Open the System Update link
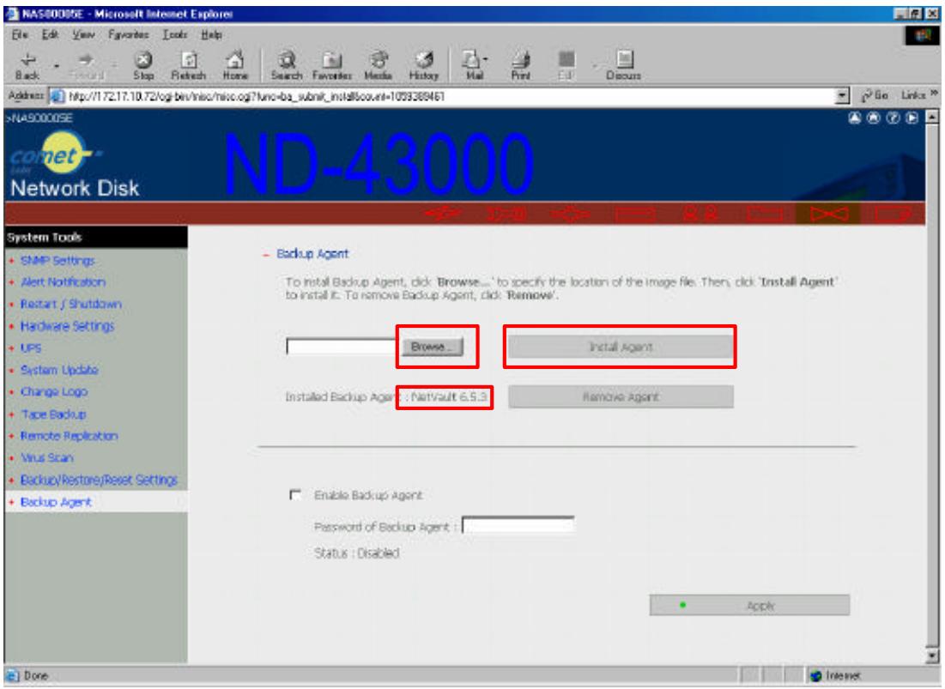 (x=59, y=370)
